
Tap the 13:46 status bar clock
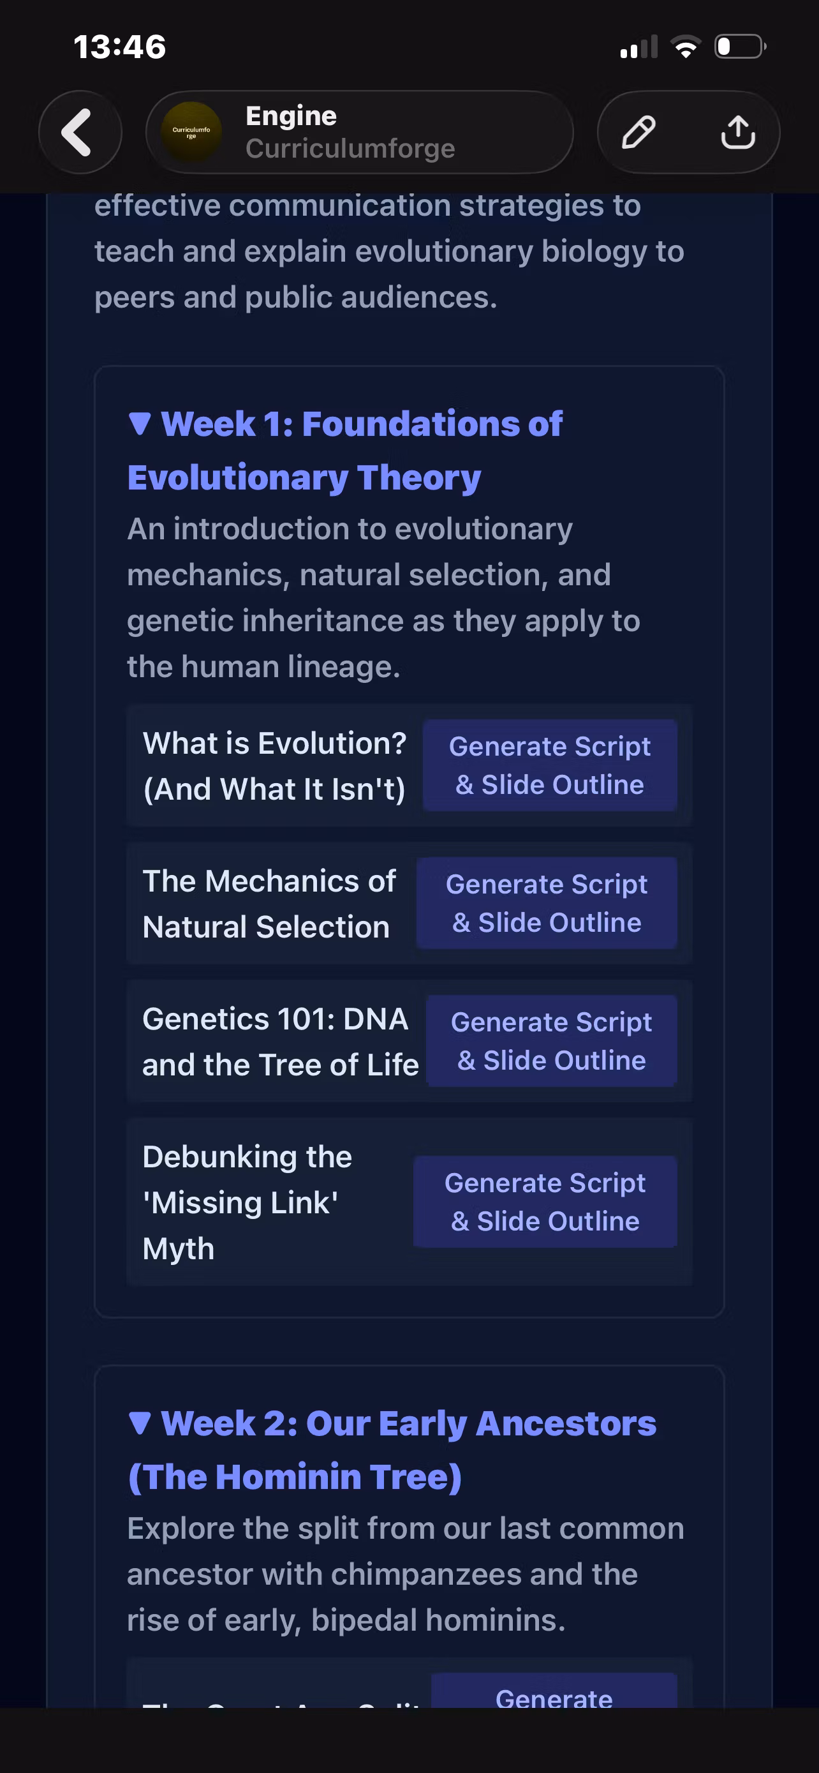[x=120, y=47]
